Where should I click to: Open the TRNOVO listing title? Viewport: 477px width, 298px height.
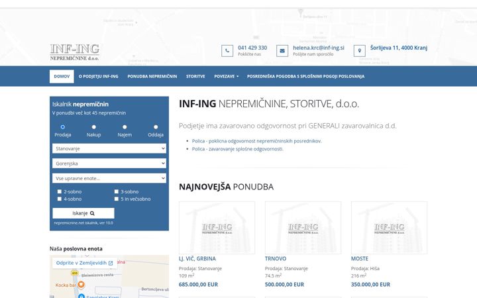276,259
